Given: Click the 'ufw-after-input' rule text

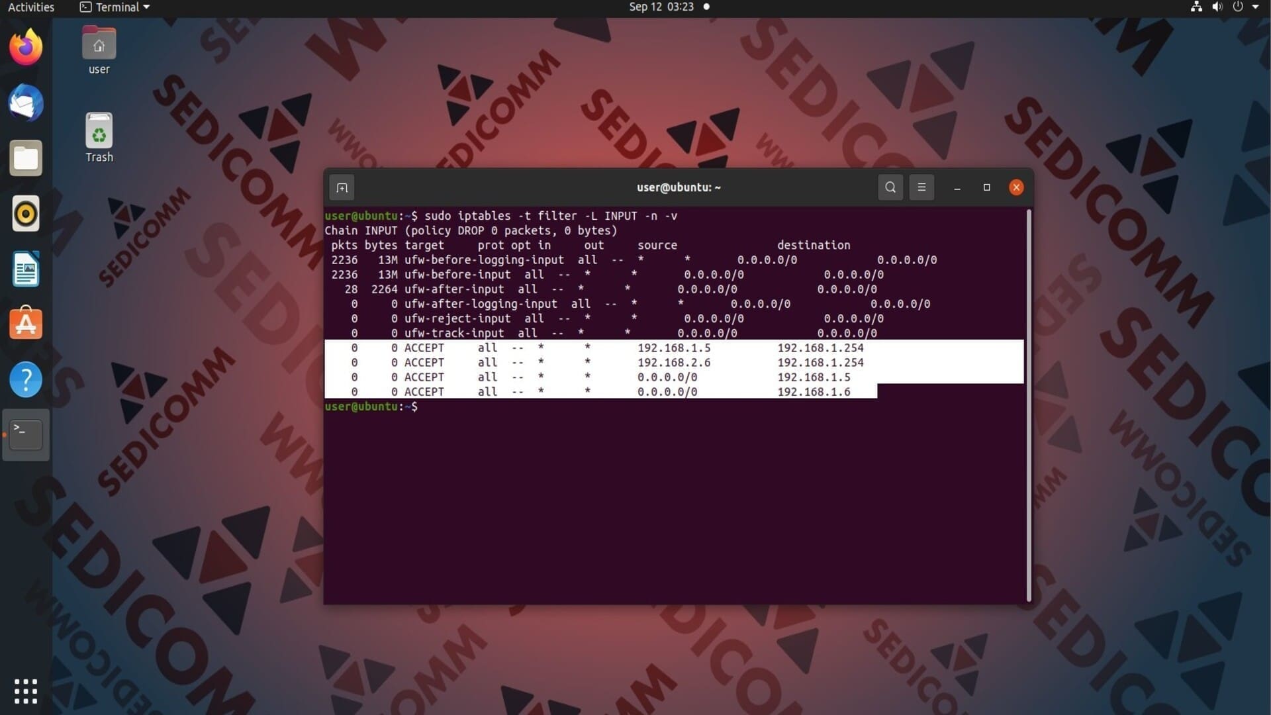Looking at the screenshot, I should tap(454, 289).
